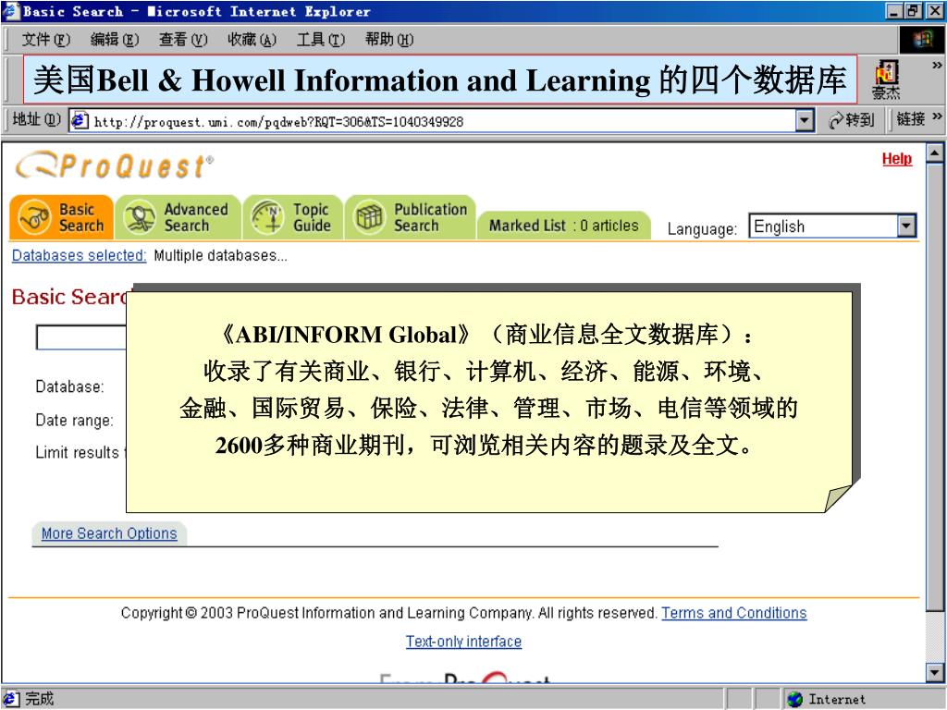The height and width of the screenshot is (710, 947).
Task: Go to the Publication Search tab
Action: (410, 217)
